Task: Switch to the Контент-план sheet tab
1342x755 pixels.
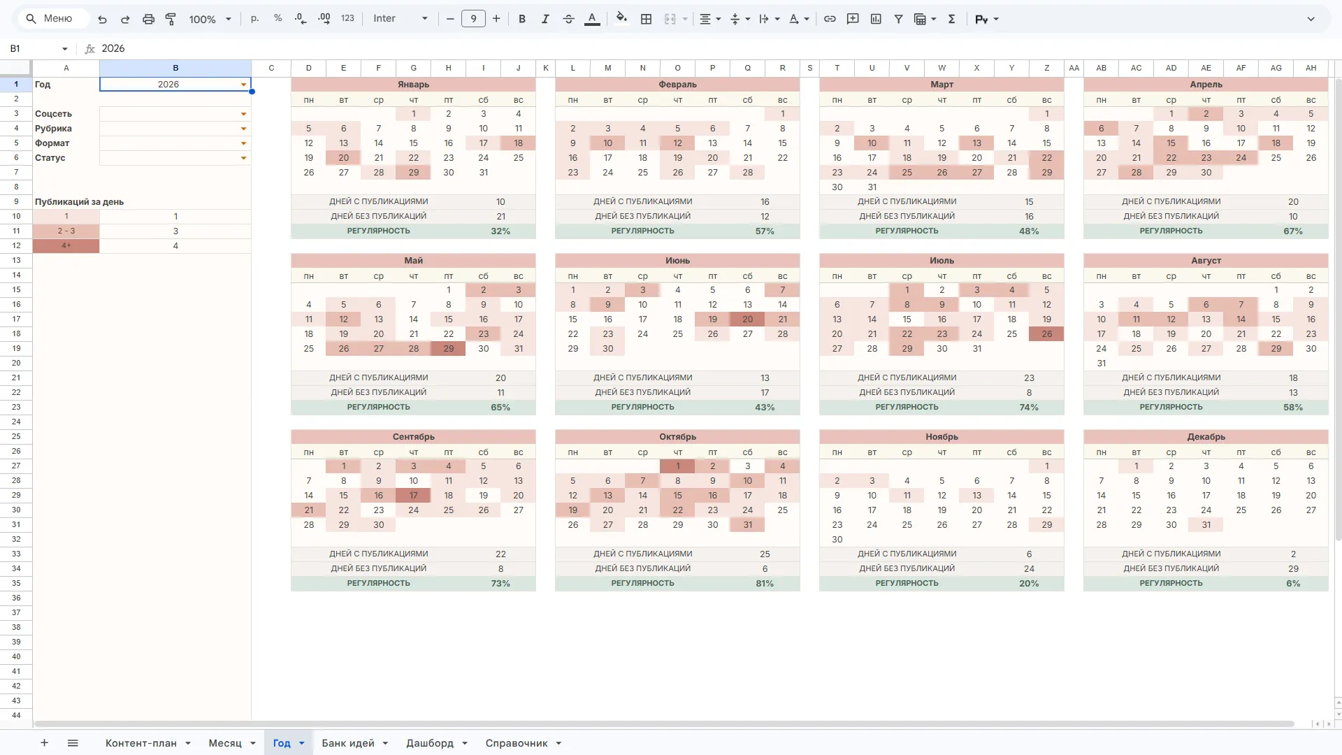Action: (x=141, y=743)
